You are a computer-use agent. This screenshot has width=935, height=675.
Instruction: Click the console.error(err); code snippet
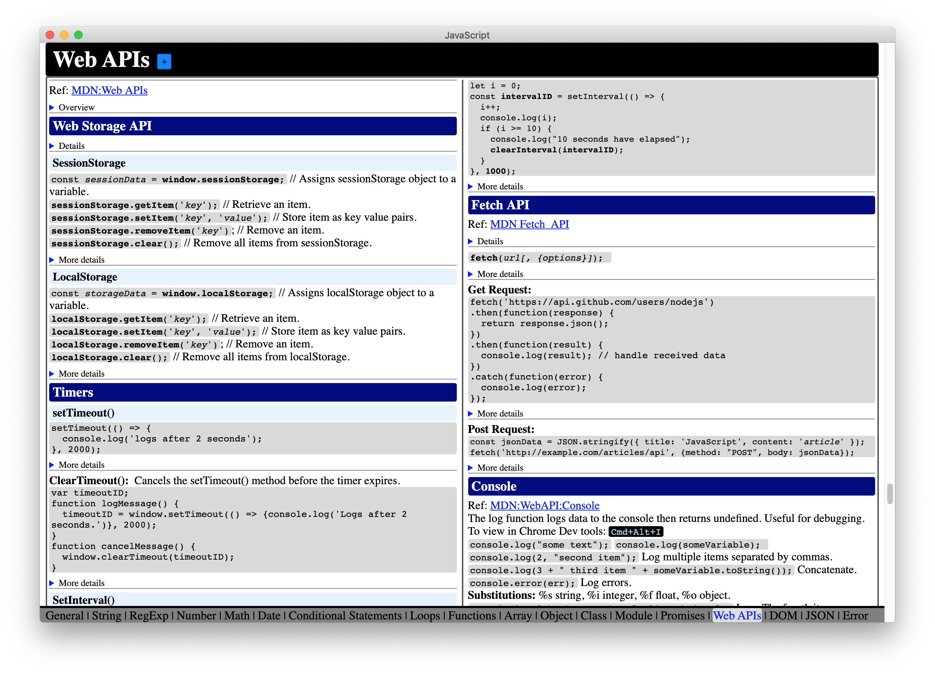tap(522, 583)
